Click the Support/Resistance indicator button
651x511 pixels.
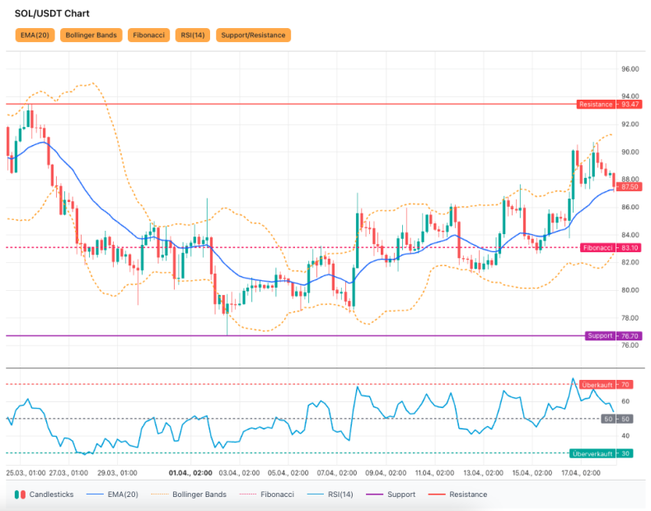pyautogui.click(x=254, y=35)
